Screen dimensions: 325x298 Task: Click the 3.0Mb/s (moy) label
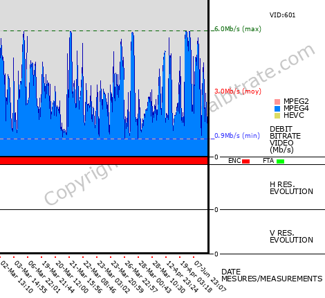pos(238,91)
